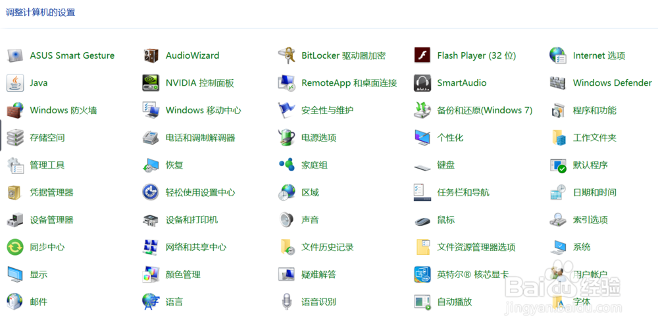Open the 语言 language settings link
Viewport: 658px width, 330px height.
[x=174, y=302]
